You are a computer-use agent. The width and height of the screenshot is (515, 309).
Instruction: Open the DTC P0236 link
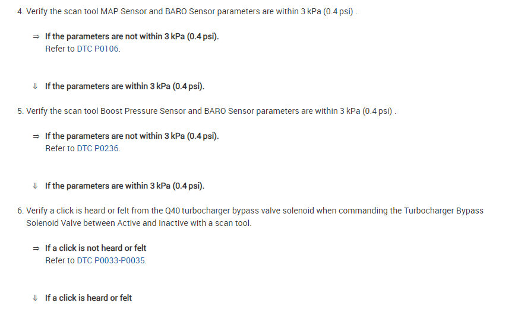point(99,148)
